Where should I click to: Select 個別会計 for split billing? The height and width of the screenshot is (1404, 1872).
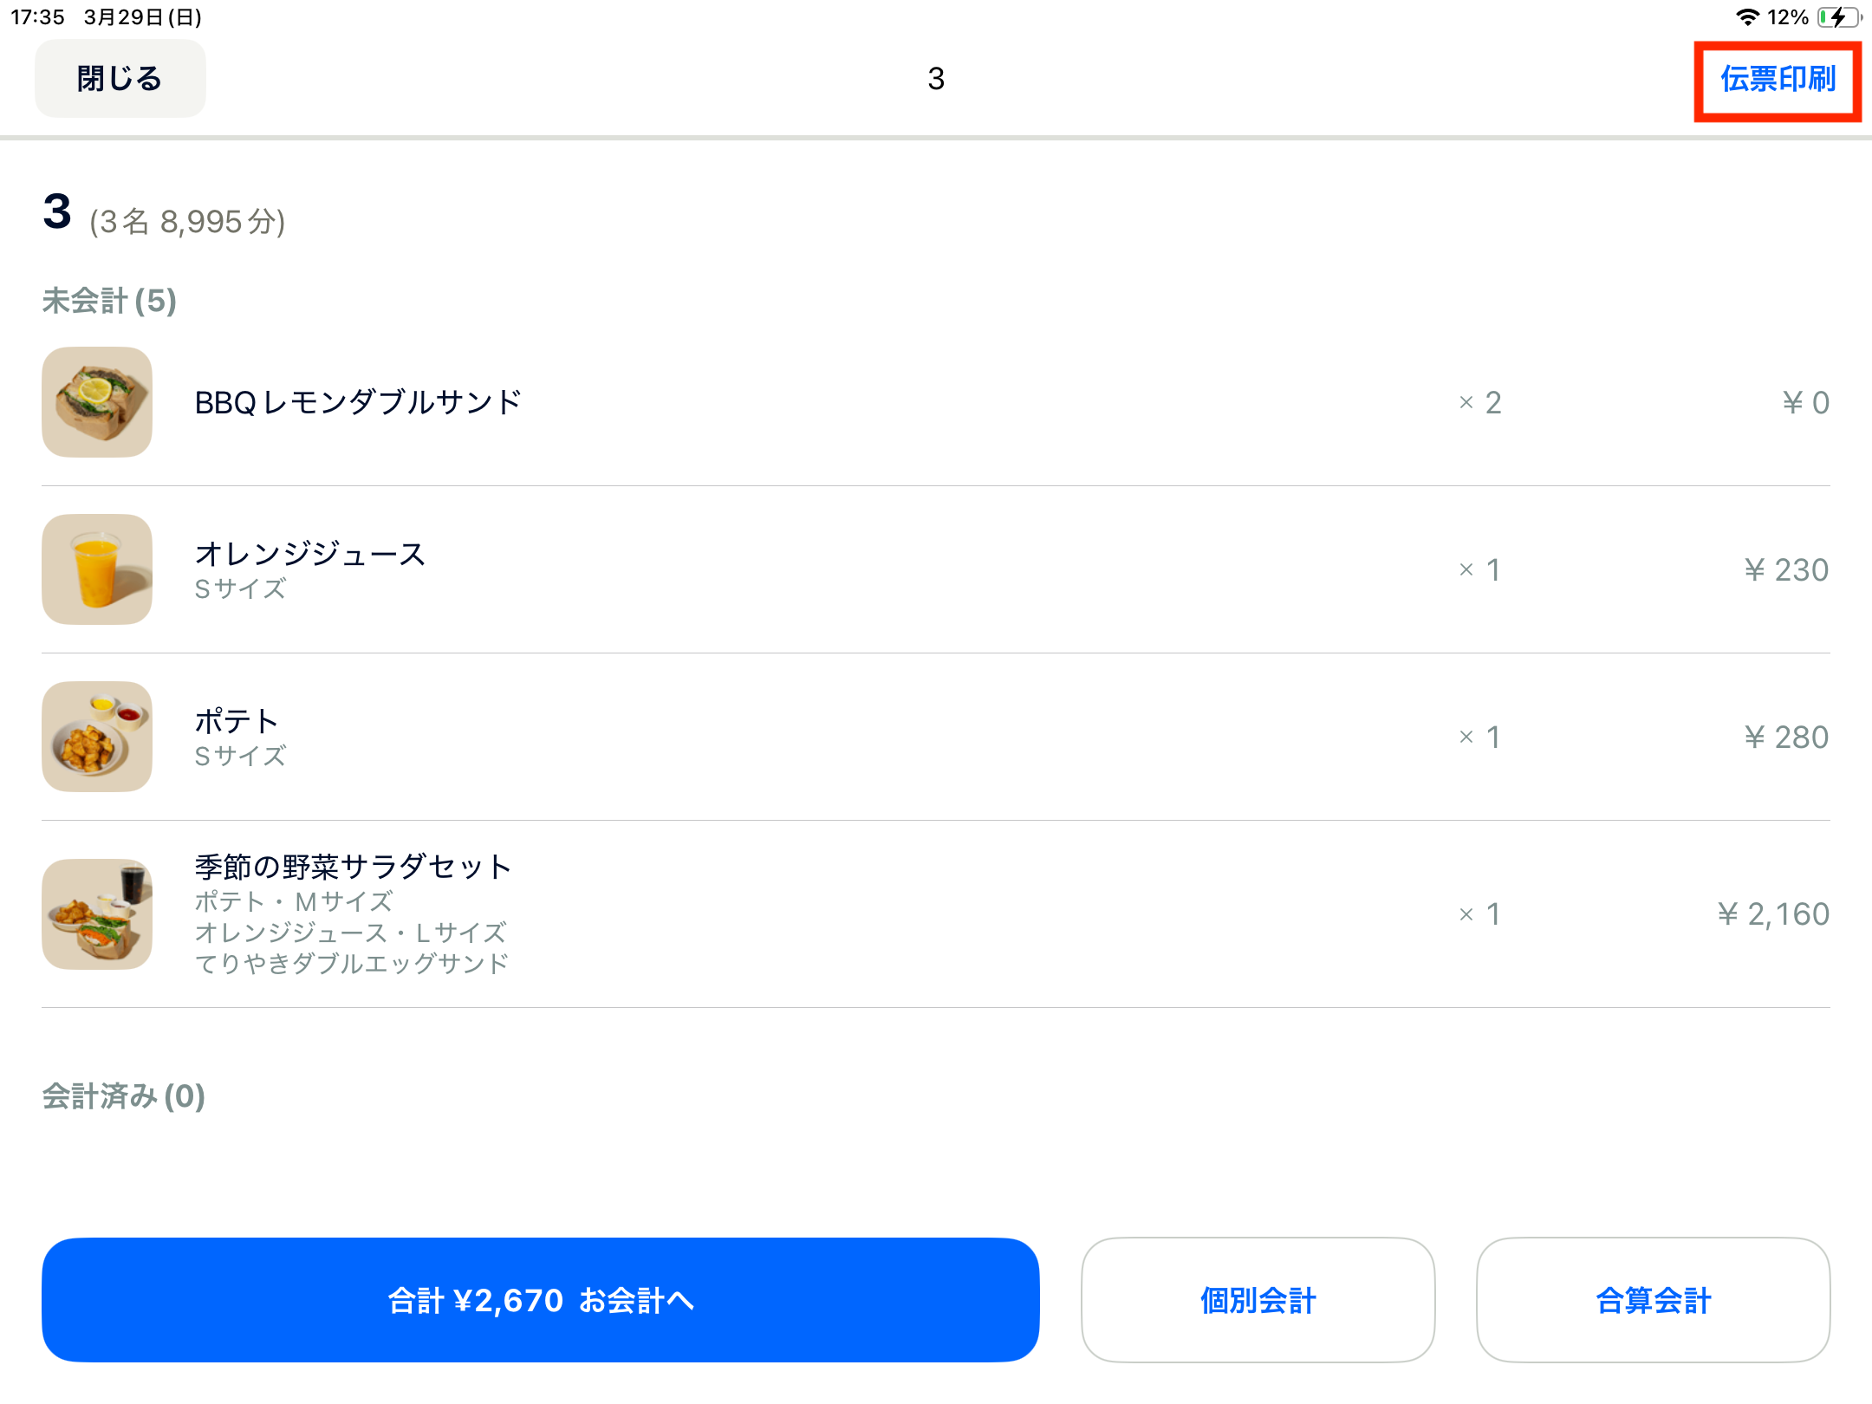[x=1257, y=1298]
